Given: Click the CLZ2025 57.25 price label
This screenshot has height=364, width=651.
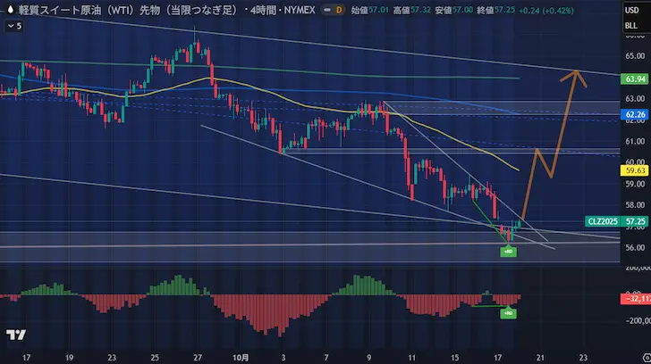Looking at the screenshot, I should (x=616, y=220).
